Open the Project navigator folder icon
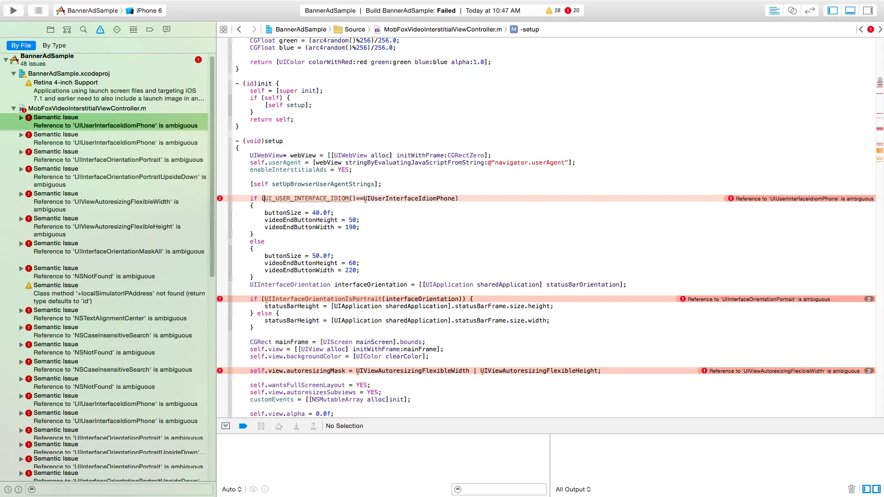The image size is (884, 497). [50, 30]
